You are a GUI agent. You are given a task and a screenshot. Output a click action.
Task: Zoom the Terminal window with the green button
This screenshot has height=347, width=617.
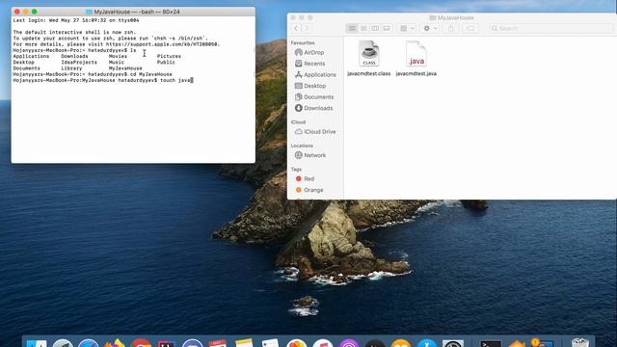point(35,12)
